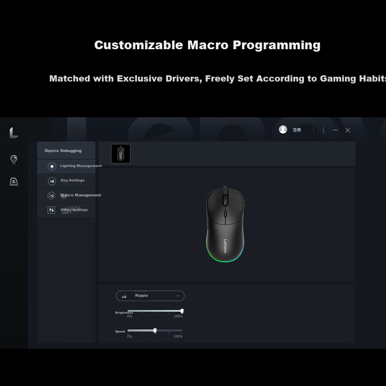This screenshot has height=386, width=386.
Task: Click the Brightness slider handle
Action: coord(182,311)
